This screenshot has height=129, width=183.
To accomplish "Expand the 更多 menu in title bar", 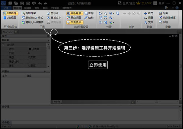I will [162, 3].
